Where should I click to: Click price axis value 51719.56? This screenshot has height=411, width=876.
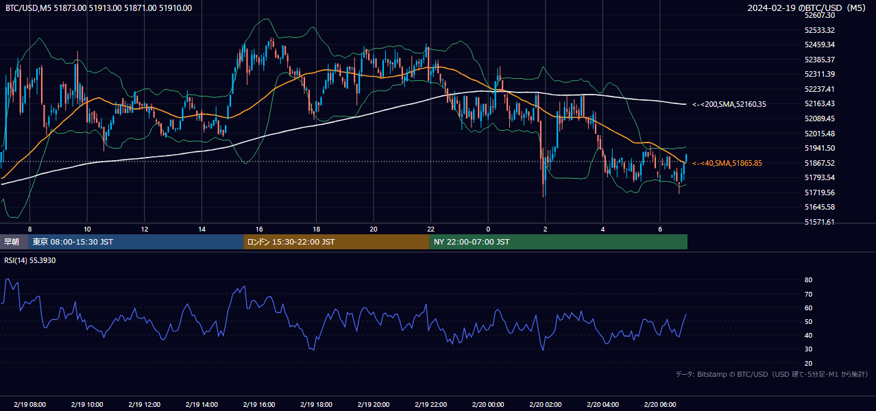point(820,192)
